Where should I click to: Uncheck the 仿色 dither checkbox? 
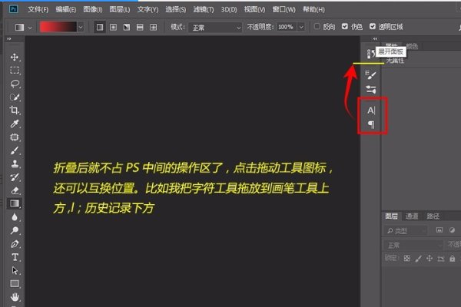[x=345, y=26]
